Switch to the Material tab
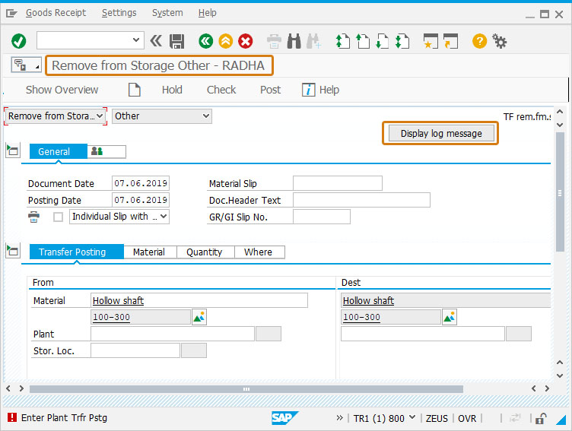Viewport: 572px width, 431px height. point(150,252)
